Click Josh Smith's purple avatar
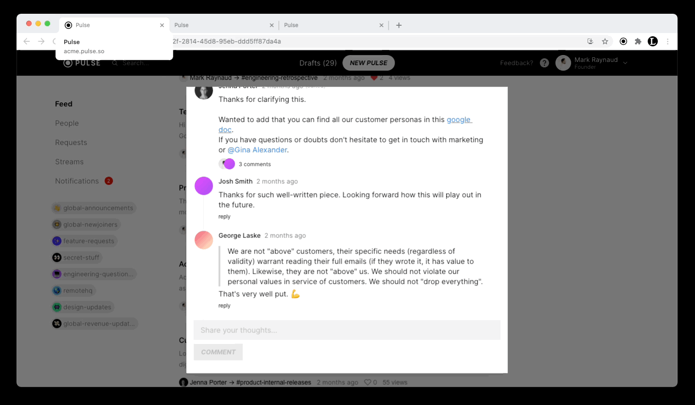This screenshot has height=405, width=695. [x=204, y=186]
